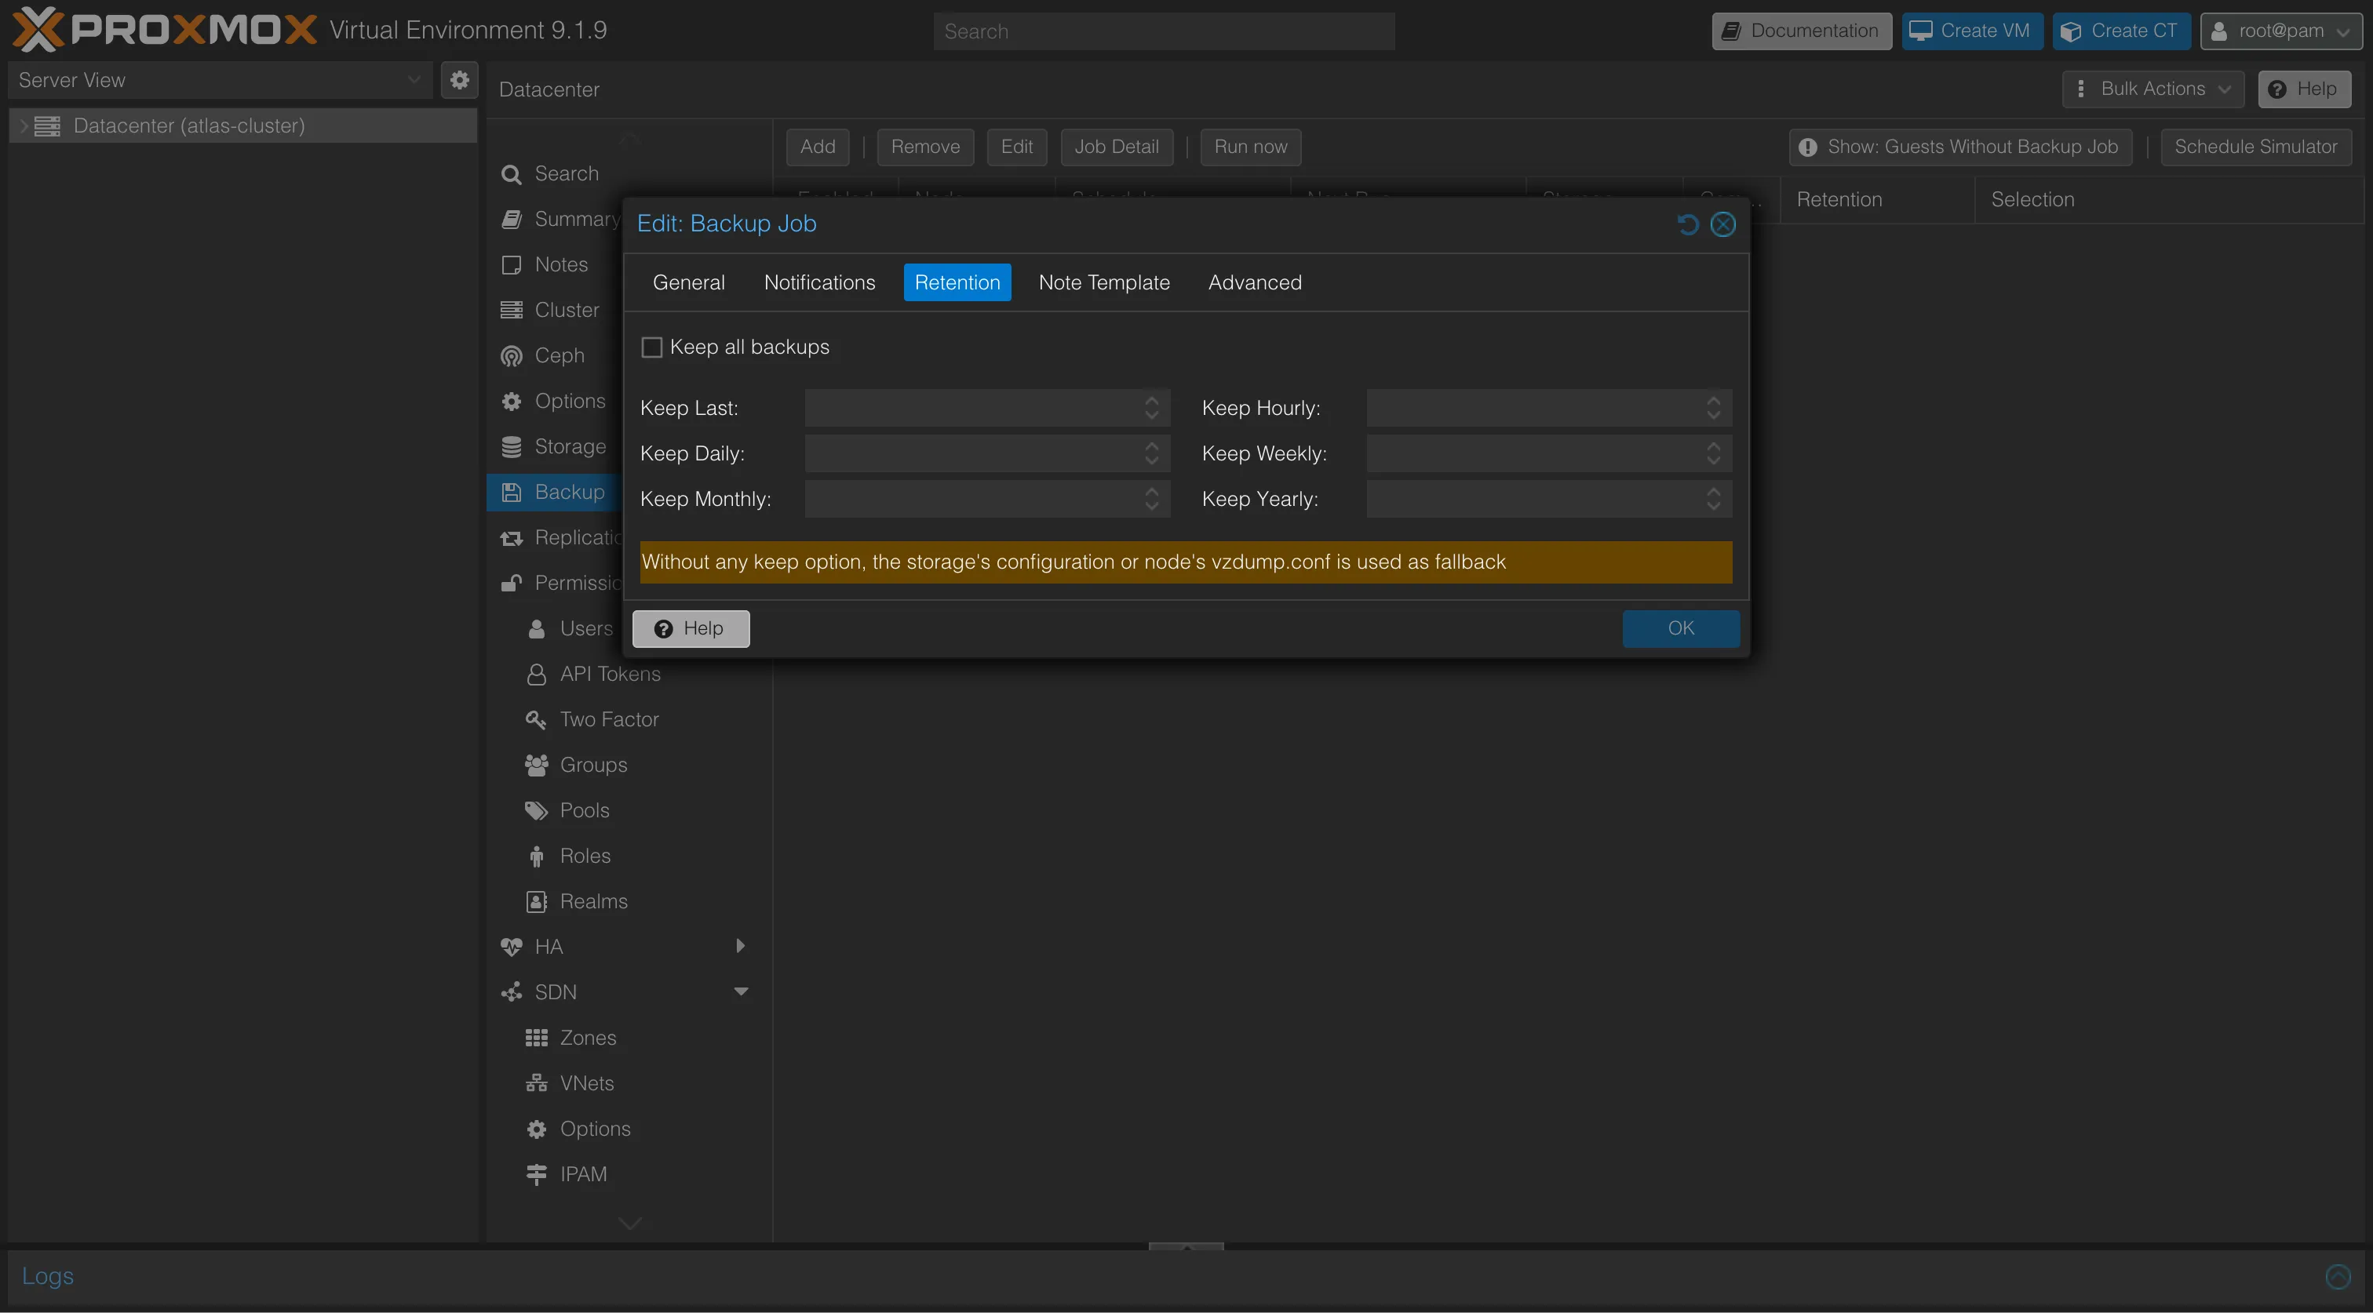The width and height of the screenshot is (2373, 1313).
Task: Open Pools in the sidebar
Action: point(584,810)
